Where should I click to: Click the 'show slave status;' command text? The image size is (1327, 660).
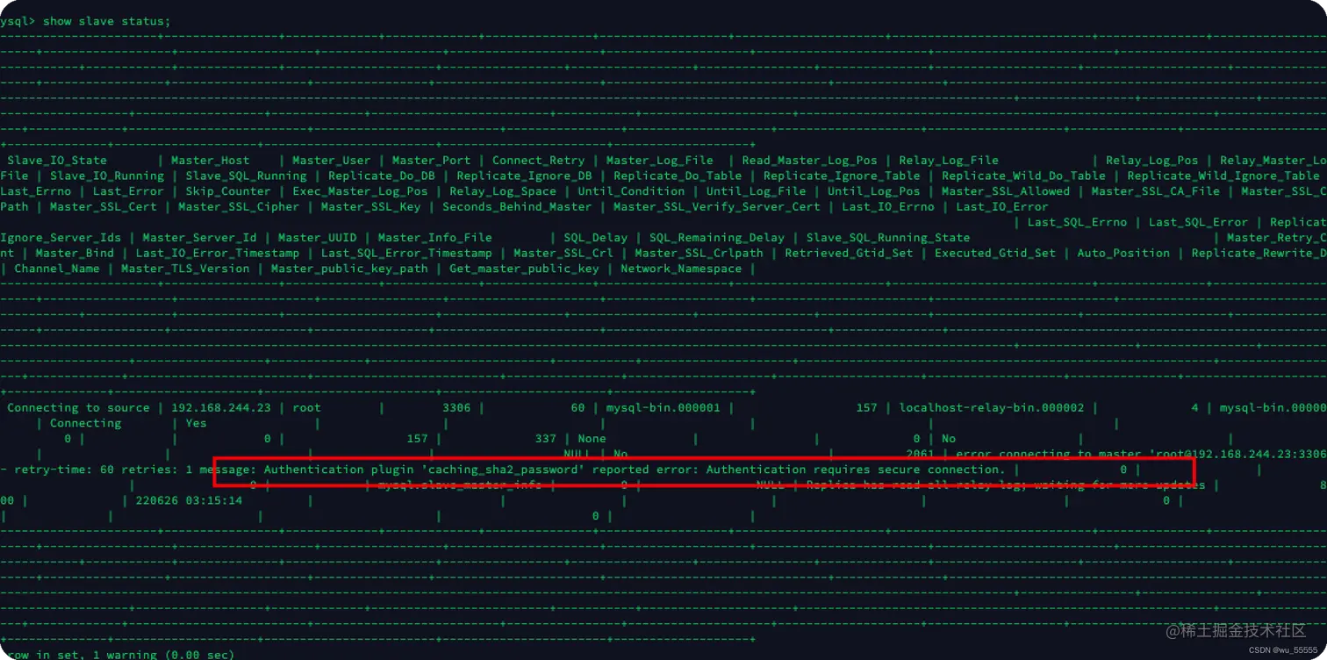click(x=107, y=21)
